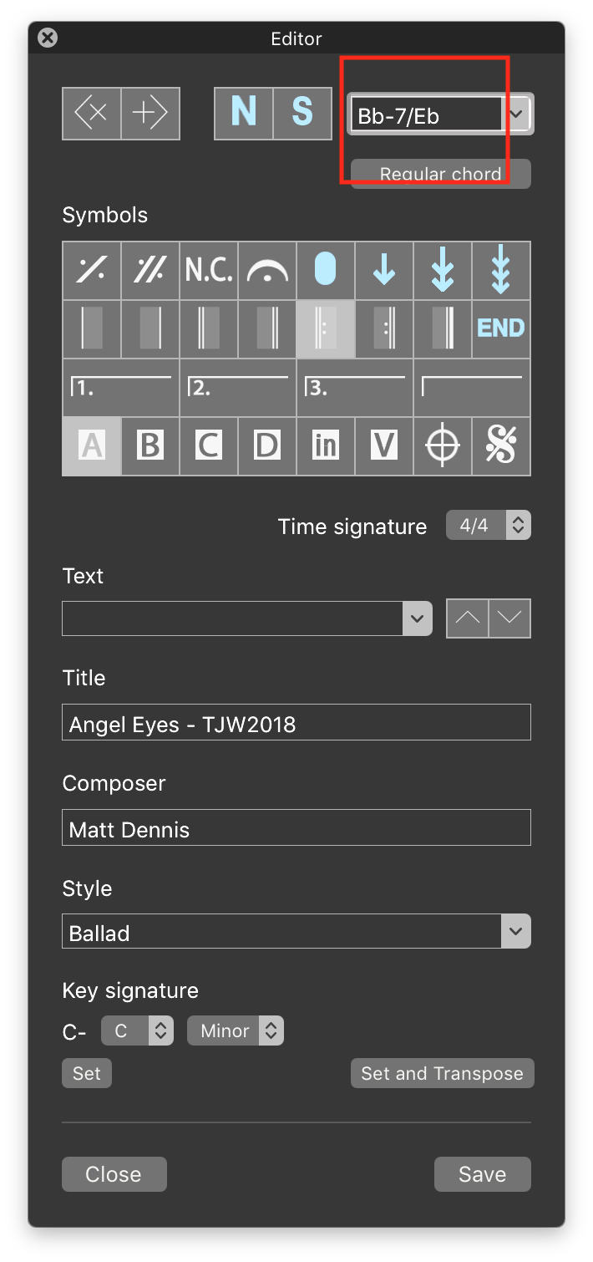Click the Set and Transpose button
593x1262 pixels.
443,1073
